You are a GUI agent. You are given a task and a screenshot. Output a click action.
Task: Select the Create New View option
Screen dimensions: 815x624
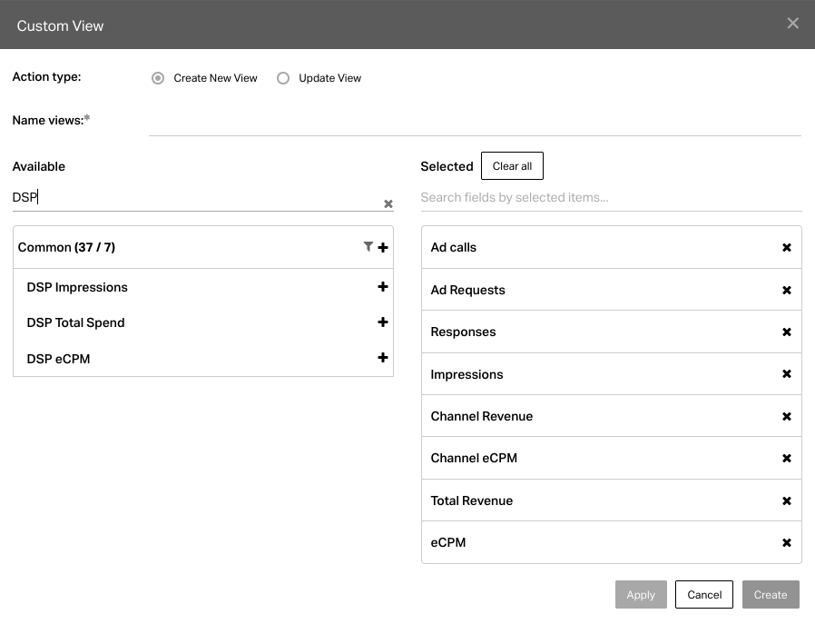[x=158, y=78]
